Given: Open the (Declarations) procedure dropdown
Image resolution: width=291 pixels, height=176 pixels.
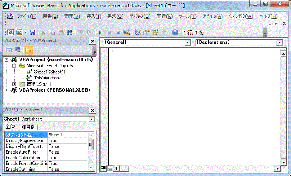Looking at the screenshot, I should coord(279,42).
